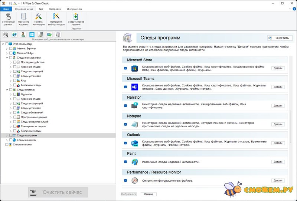The image size is (297, 201).
Task: Uncheck the Notepad traces checkbox
Action: [x=125, y=124]
